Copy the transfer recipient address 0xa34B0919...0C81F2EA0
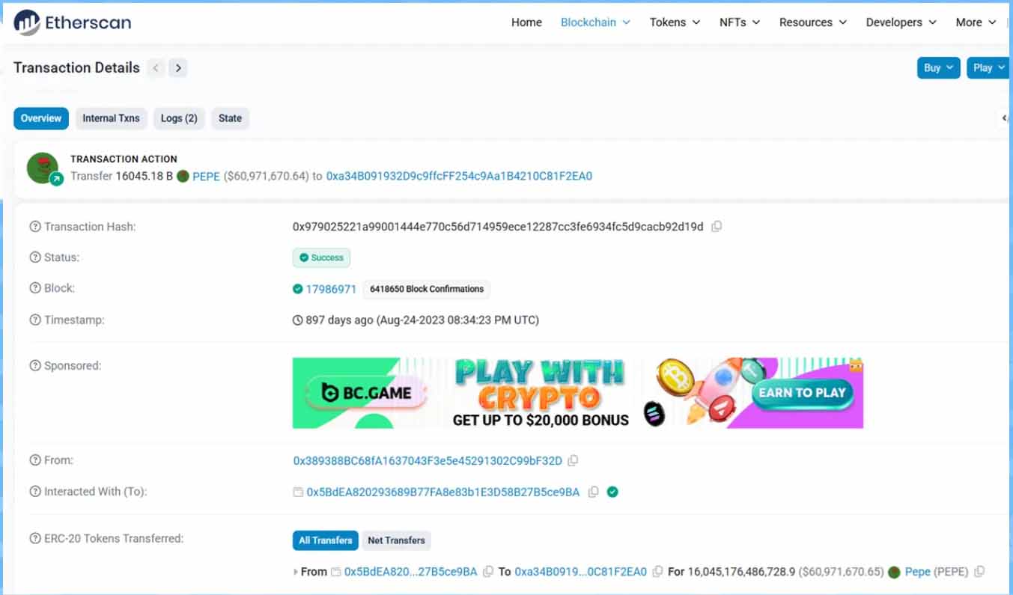The height and width of the screenshot is (595, 1013). point(657,572)
